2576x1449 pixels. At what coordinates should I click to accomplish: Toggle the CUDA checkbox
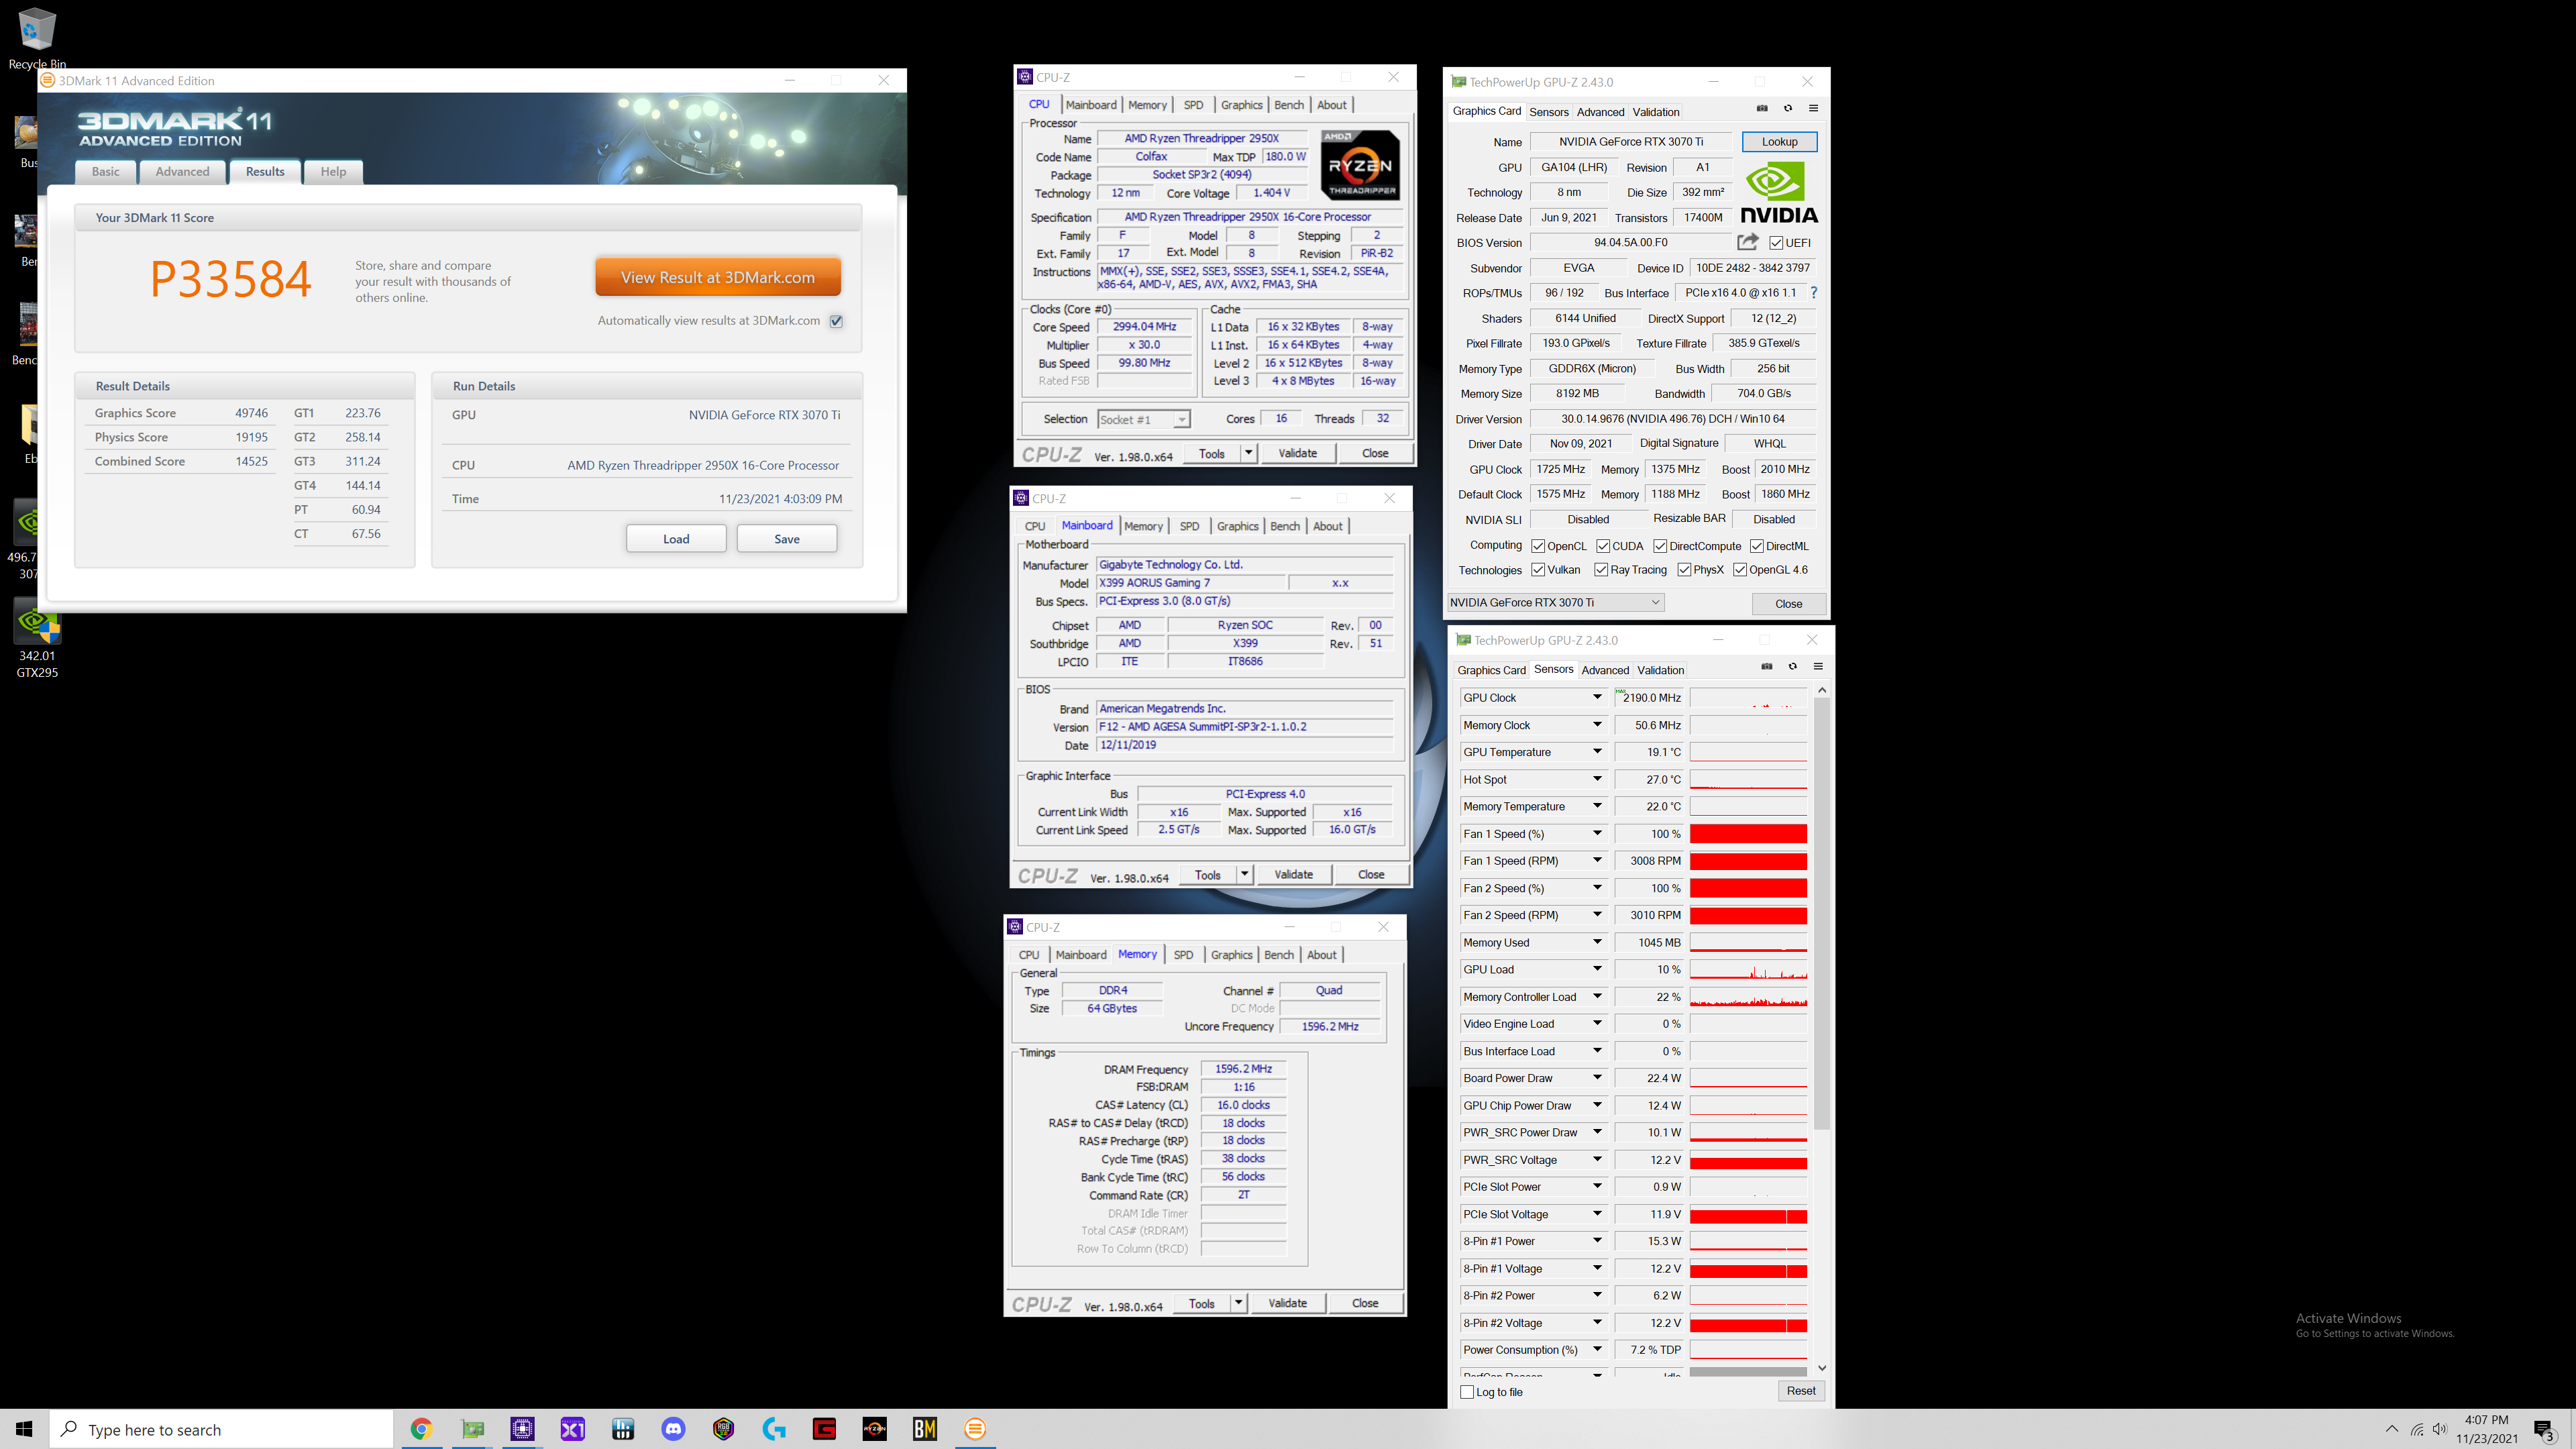[1603, 546]
